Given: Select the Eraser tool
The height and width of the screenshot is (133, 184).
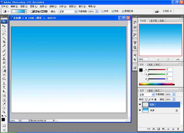Looking at the screenshot, I should [x=4, y=67].
